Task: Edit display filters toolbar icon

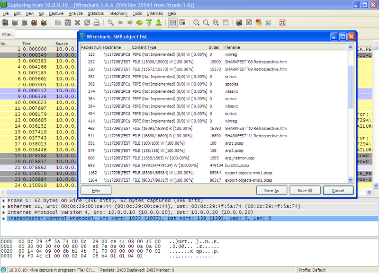Action: point(249,23)
